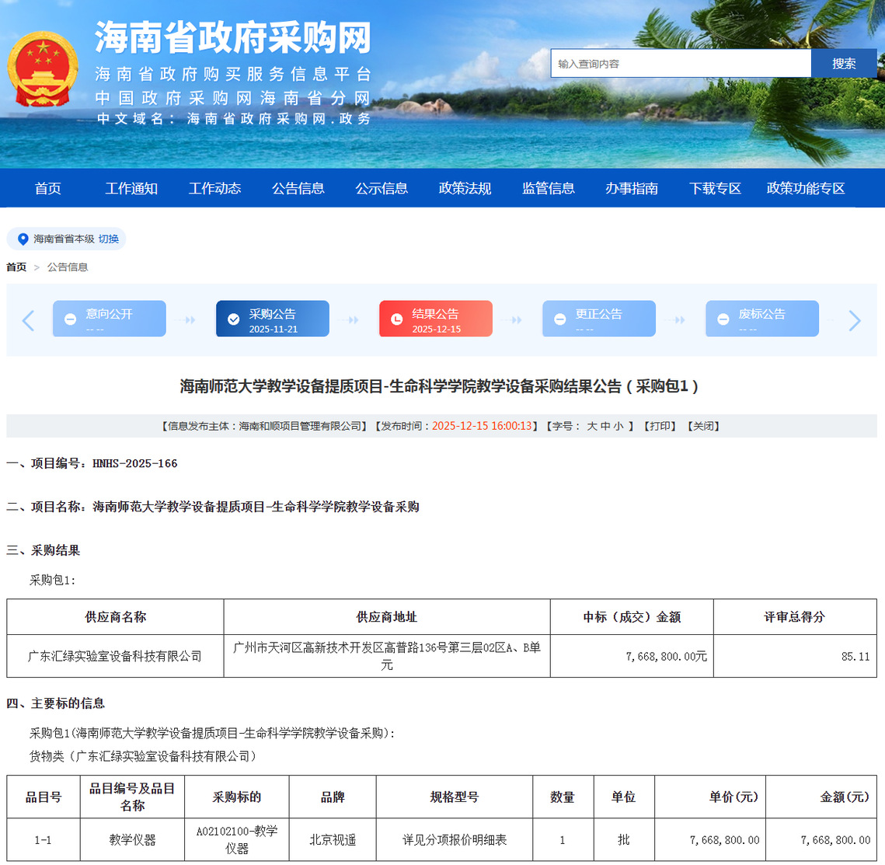Image resolution: width=885 pixels, height=865 pixels.
Task: Click the checkmark icon on 采购公告
Action: [x=233, y=319]
